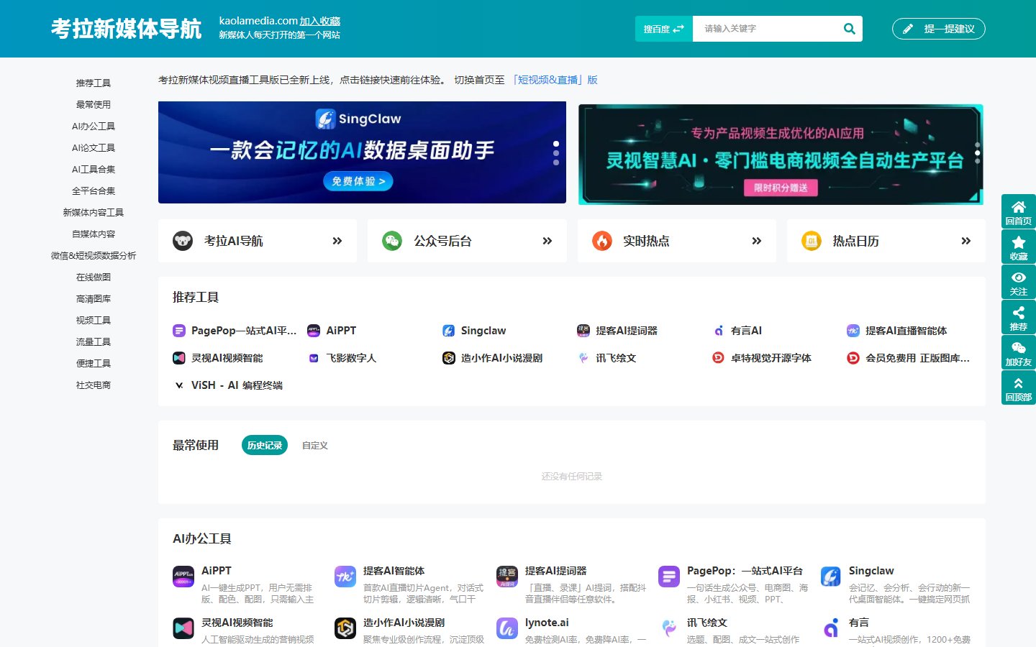Click the AiPPT icon in AI办公工具

(183, 577)
